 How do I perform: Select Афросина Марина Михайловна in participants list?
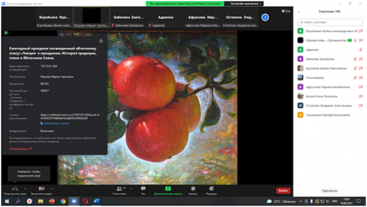tap(330, 87)
